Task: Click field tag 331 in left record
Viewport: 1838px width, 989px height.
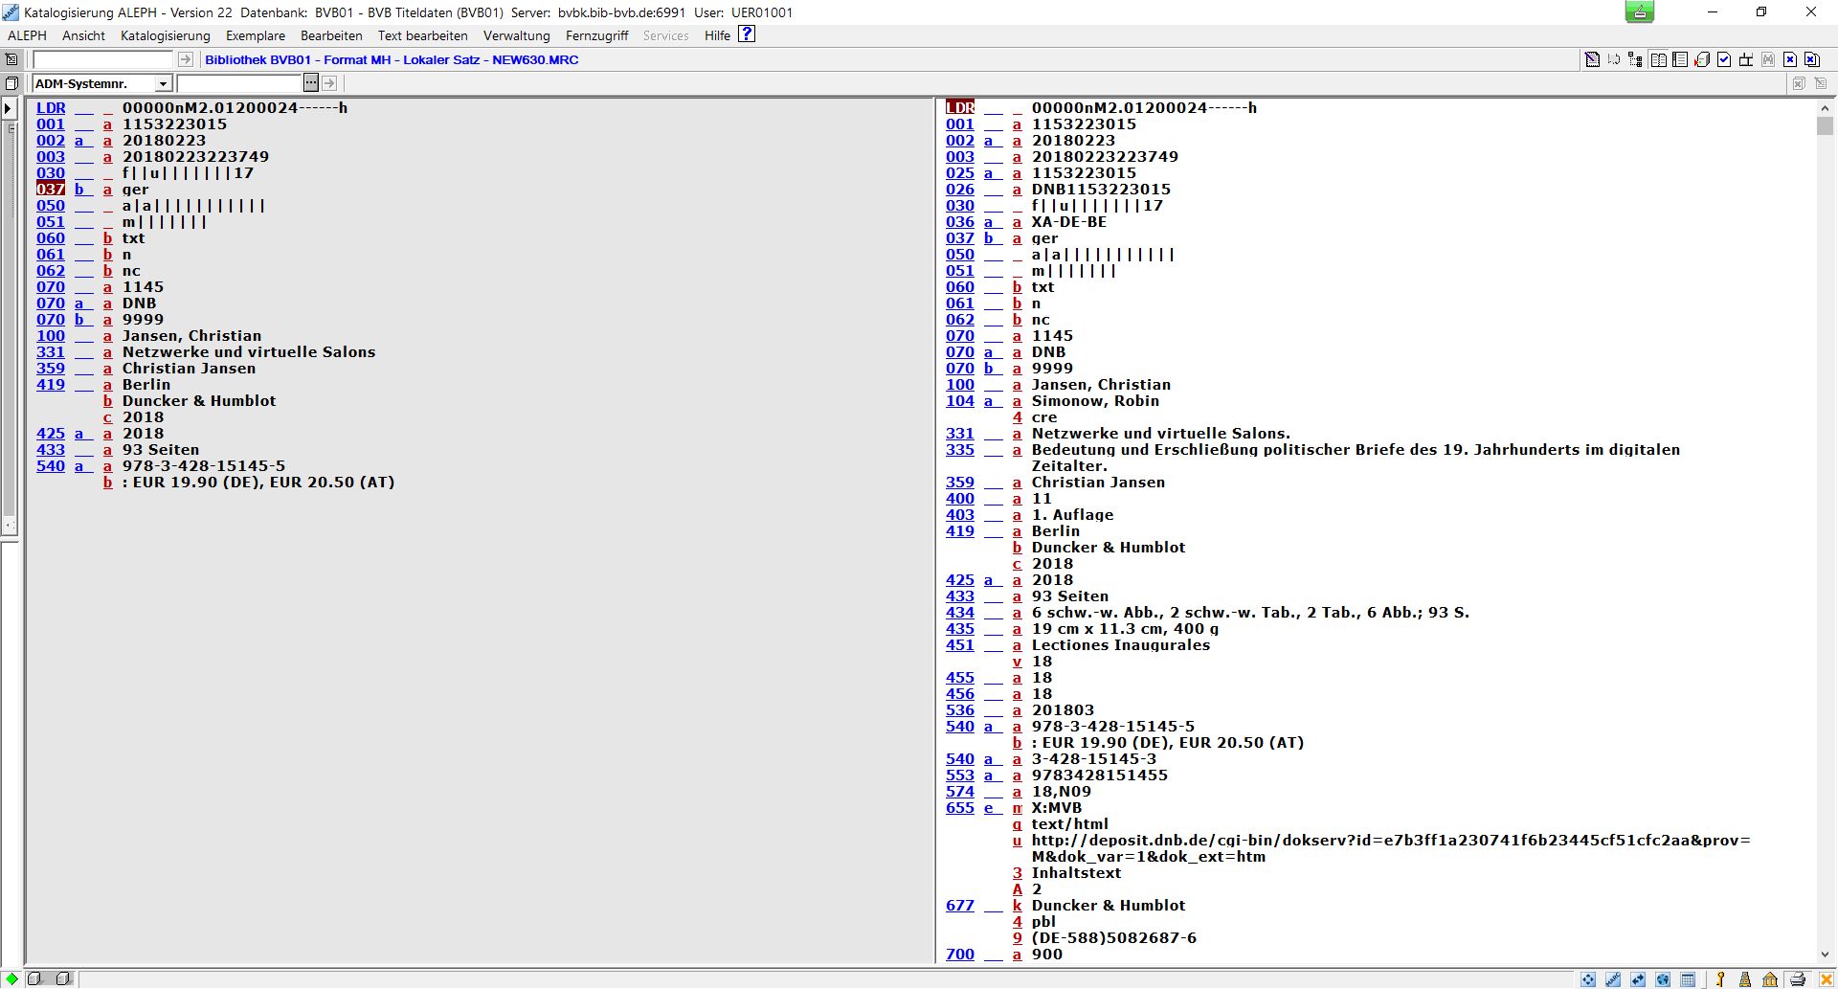Action: pos(51,352)
